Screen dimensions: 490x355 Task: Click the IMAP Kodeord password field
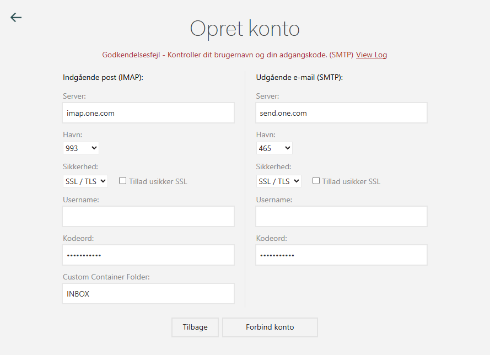tap(148, 255)
